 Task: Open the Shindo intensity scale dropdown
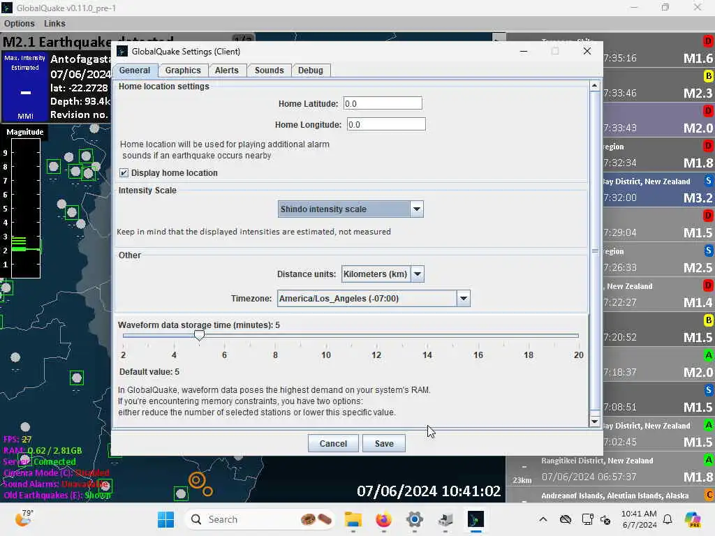point(351,209)
